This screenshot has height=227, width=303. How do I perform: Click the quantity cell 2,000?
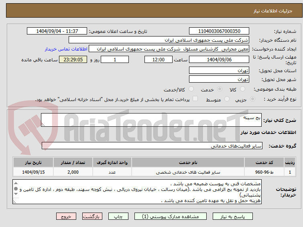tap(73, 172)
